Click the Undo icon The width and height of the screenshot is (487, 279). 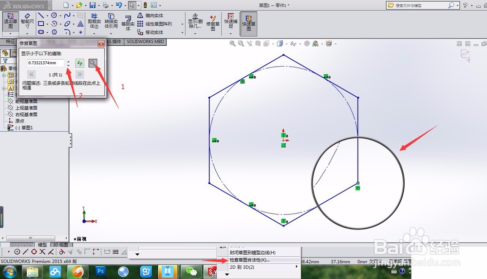(x=119, y=5)
